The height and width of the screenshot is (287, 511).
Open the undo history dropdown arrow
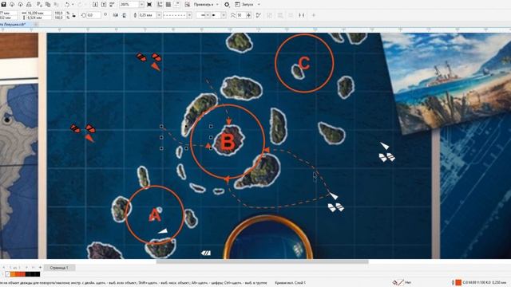pyautogui.click(x=73, y=5)
